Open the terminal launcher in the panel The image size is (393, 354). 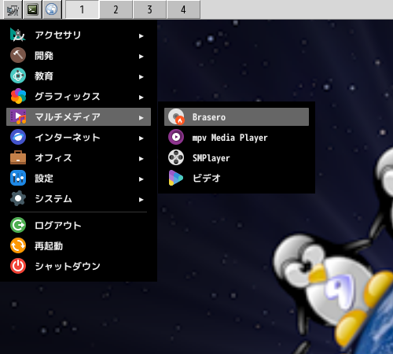32,9
